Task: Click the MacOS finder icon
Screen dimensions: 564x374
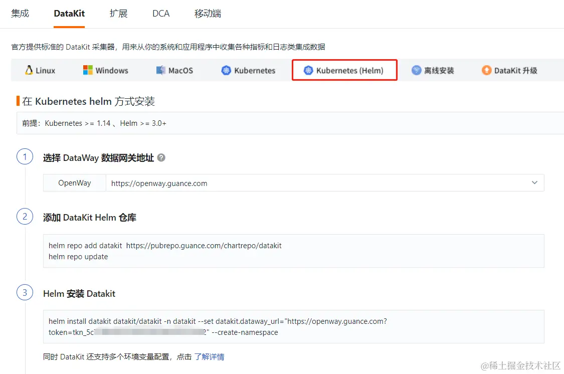Action: [x=161, y=70]
